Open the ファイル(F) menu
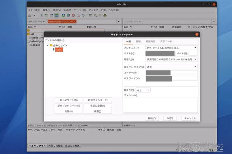The image size is (232, 154). (x=34, y=10)
